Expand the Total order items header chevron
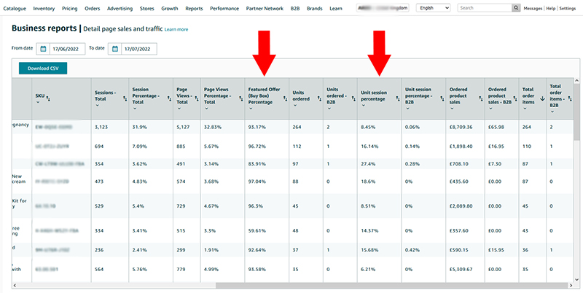Screen dimensions: 583x293 pos(525,109)
